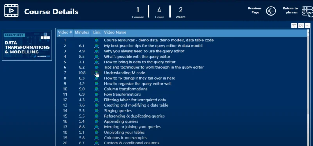Image resolution: width=313 pixels, height=146 pixels.
Task: Click the Return to planner label
Action: pos(290,11)
